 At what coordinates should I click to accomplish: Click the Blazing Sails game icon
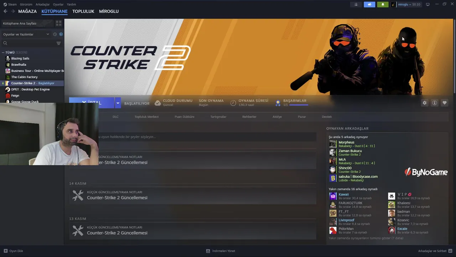pos(8,58)
